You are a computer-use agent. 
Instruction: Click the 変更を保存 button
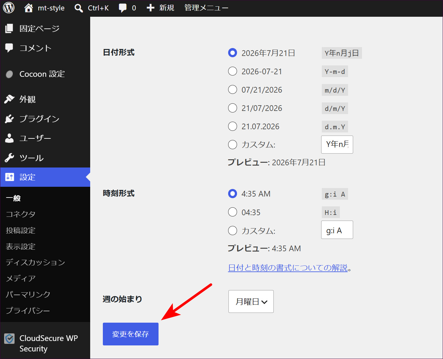[131, 334]
